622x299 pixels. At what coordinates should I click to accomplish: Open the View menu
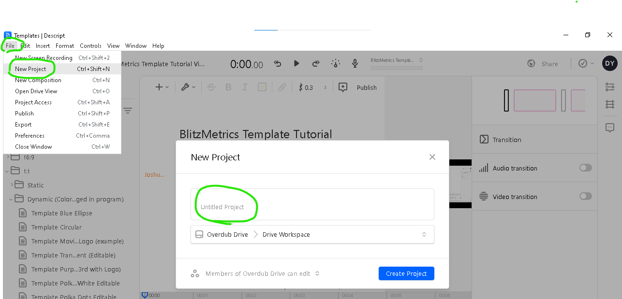point(114,46)
